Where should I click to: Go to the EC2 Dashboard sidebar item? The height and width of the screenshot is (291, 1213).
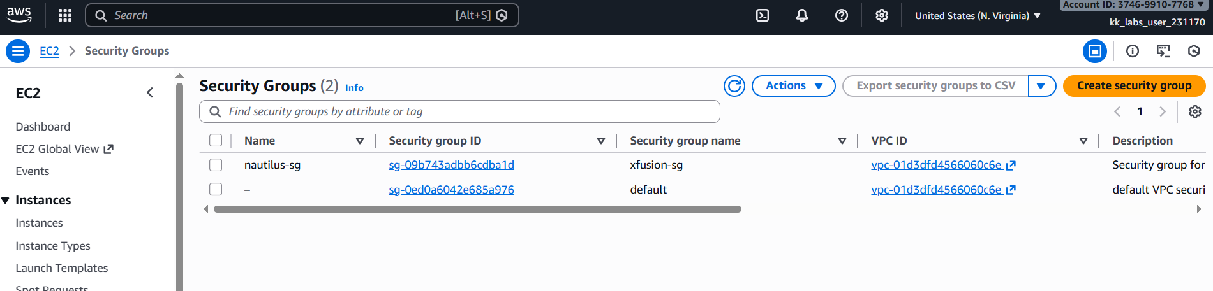pos(43,127)
